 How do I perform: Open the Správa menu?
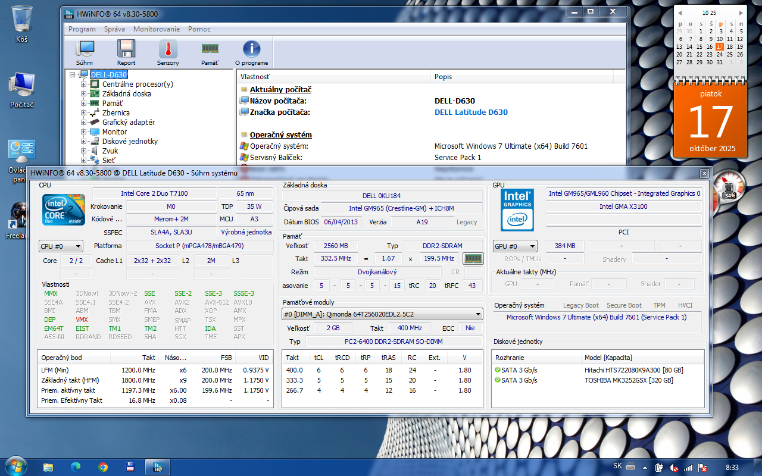(x=114, y=29)
